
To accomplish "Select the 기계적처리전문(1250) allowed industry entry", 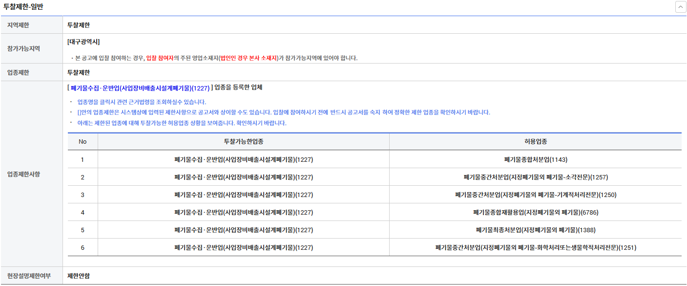I will (535, 195).
